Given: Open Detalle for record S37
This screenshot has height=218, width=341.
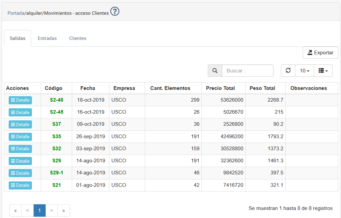Looking at the screenshot, I should coord(20,124).
